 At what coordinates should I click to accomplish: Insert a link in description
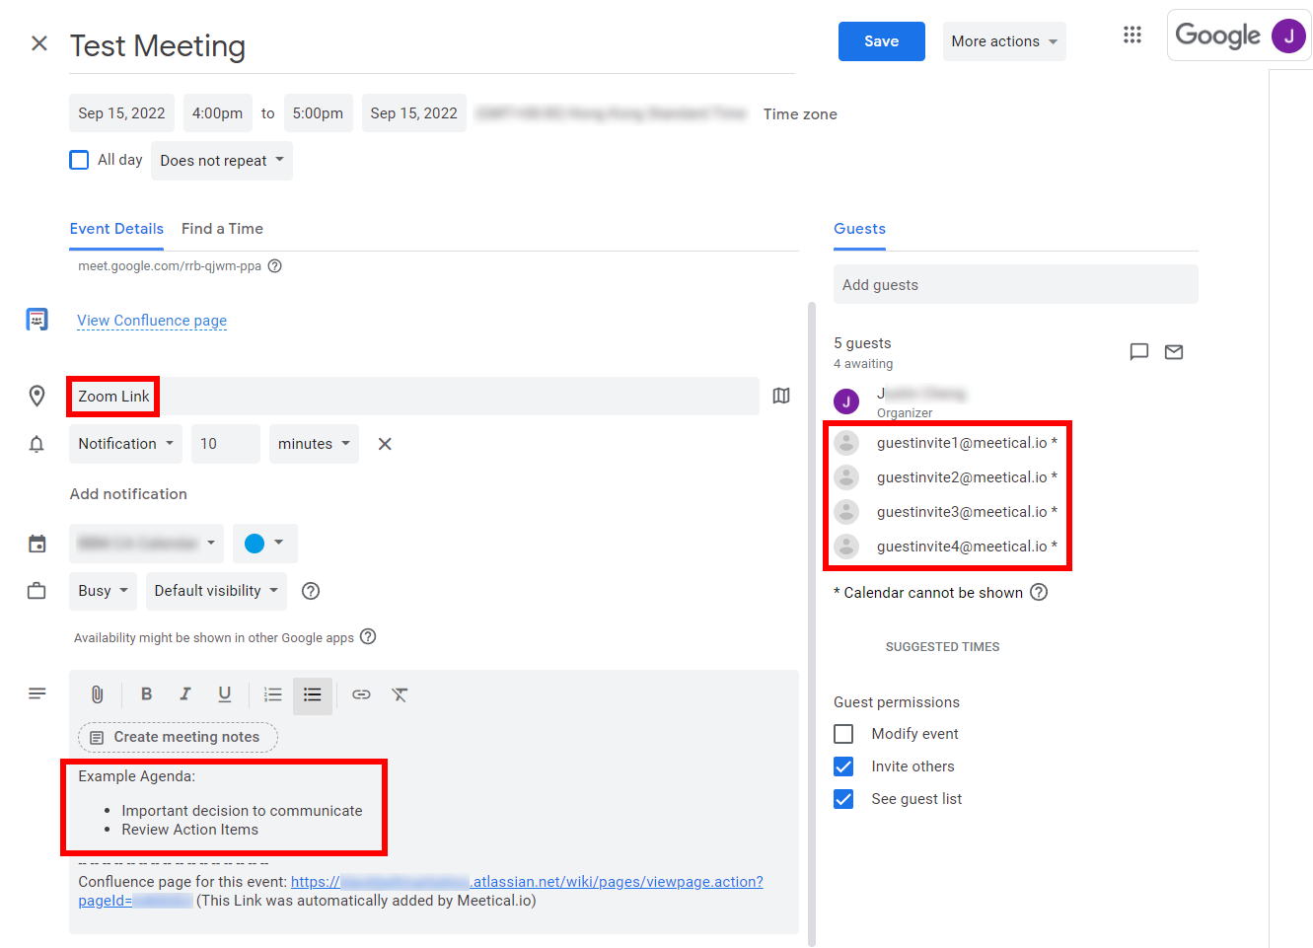[361, 694]
